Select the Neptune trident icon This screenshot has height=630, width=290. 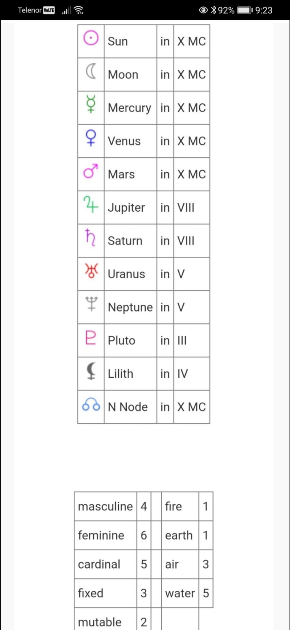tap(91, 304)
